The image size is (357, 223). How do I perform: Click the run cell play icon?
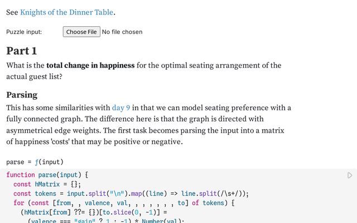click(350, 175)
